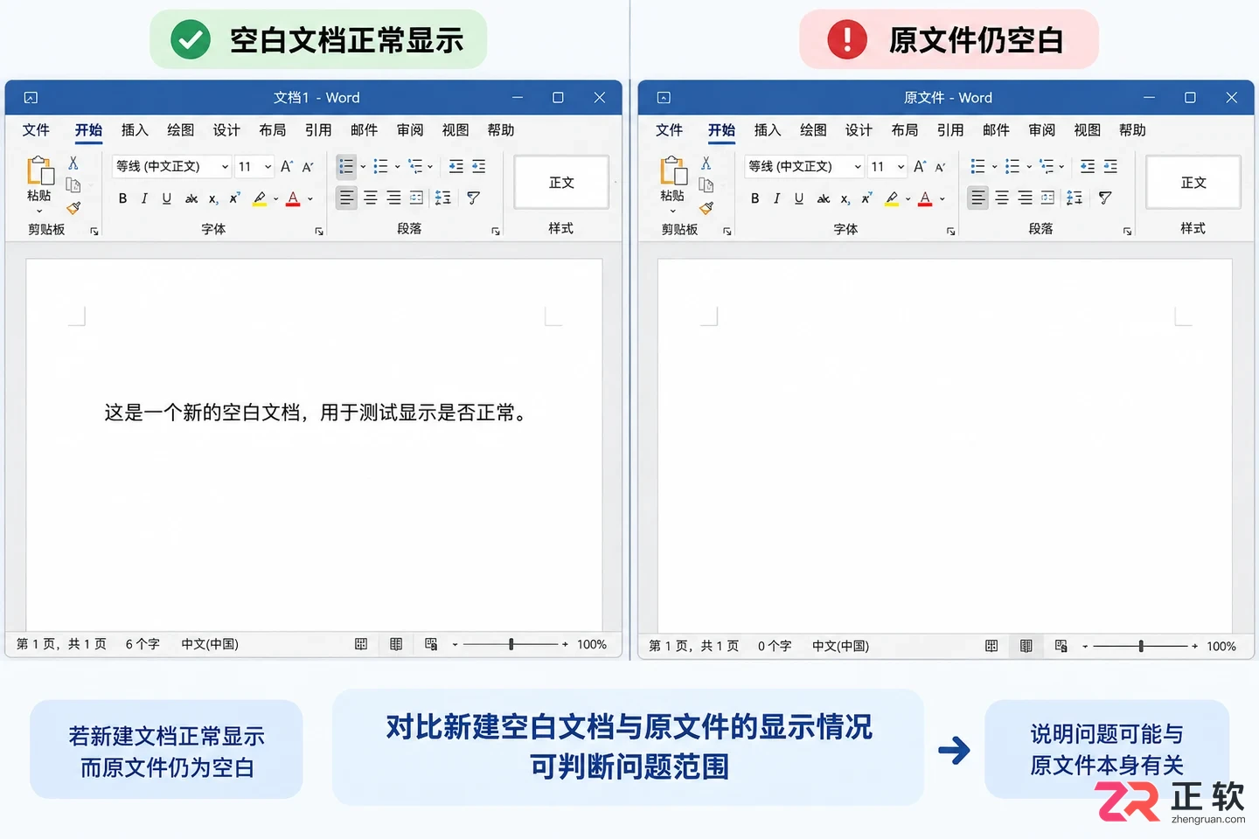
Task: Click the text line in 文档1 document
Action: 317,413
